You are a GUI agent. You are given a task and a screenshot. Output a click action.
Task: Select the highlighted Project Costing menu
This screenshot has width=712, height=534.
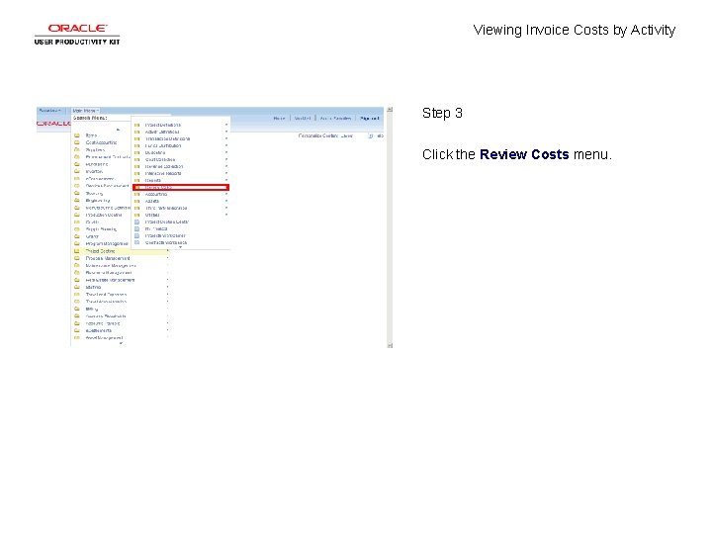click(121, 251)
